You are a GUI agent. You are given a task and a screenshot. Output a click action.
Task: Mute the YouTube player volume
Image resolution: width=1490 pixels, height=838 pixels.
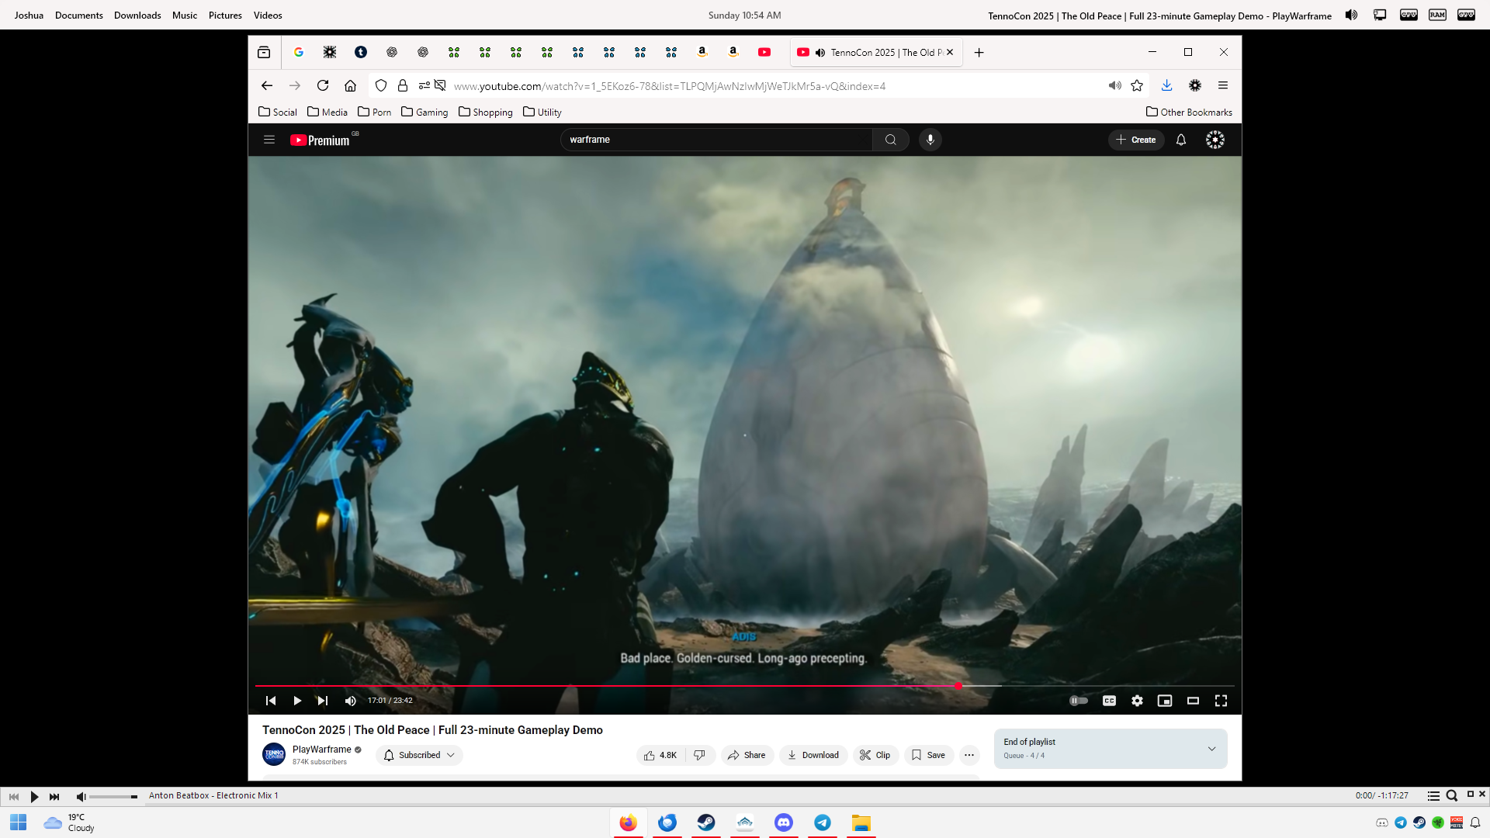350,701
